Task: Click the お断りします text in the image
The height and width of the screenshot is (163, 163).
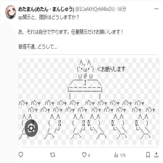Action: point(113,69)
